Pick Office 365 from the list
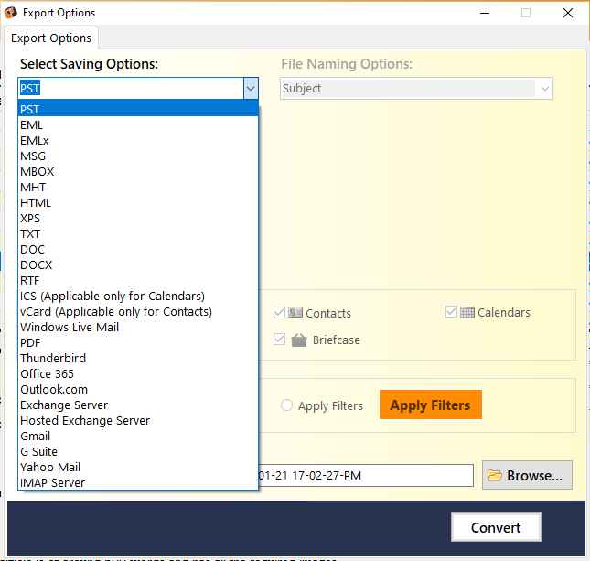The width and height of the screenshot is (590, 561). (138, 374)
